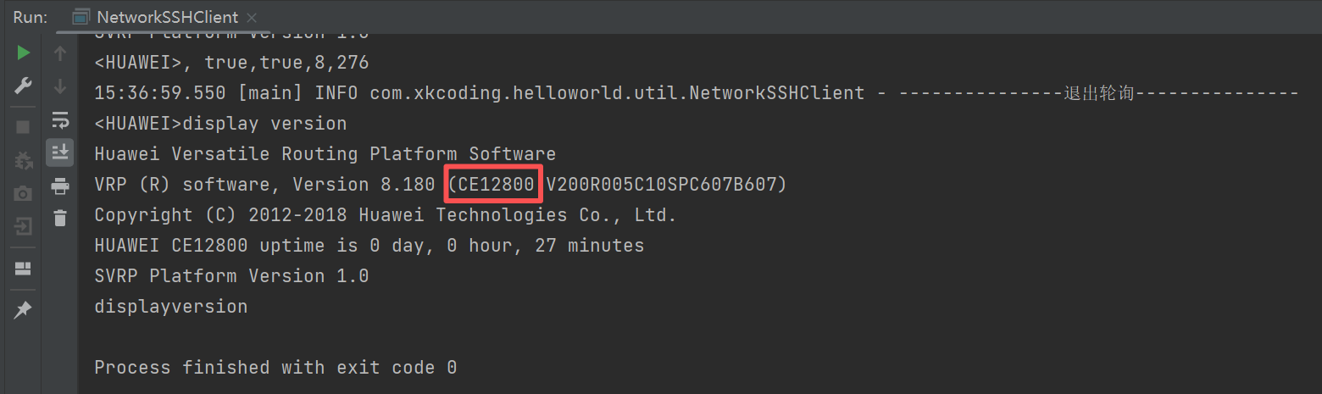Image resolution: width=1322 pixels, height=394 pixels.
Task: Clear all console output with trash icon
Action: click(x=60, y=218)
